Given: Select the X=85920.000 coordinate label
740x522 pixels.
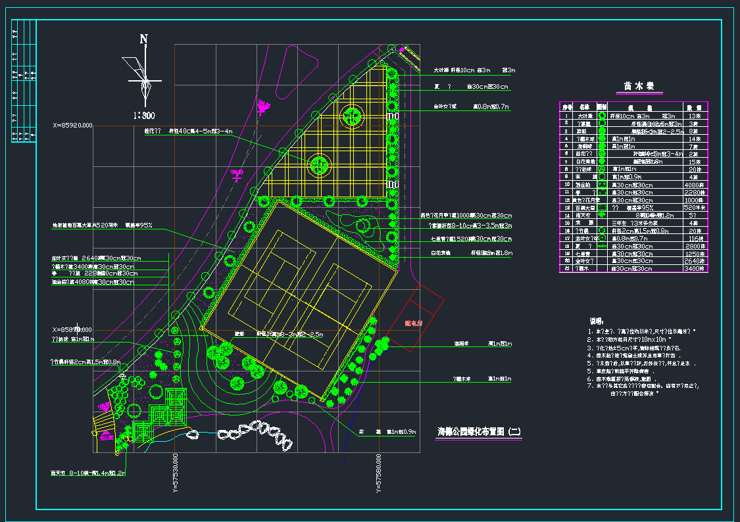Looking at the screenshot, I should click(x=72, y=125).
